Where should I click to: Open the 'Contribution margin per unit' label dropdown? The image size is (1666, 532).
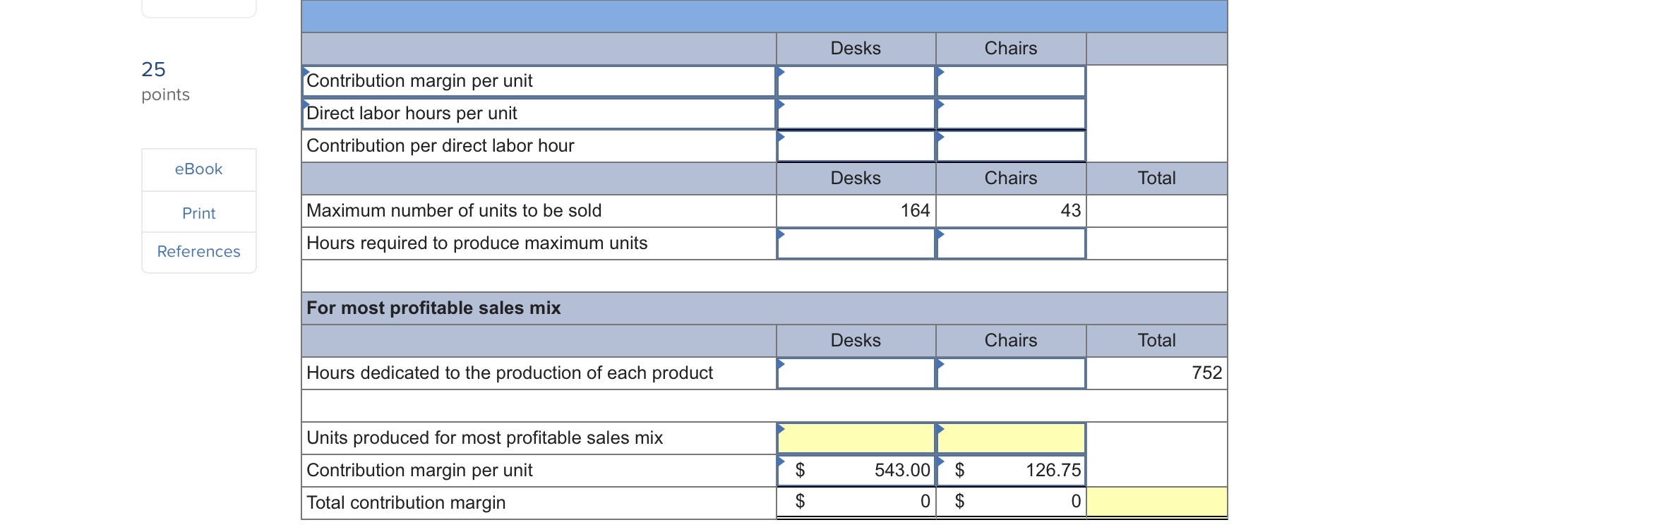(539, 81)
